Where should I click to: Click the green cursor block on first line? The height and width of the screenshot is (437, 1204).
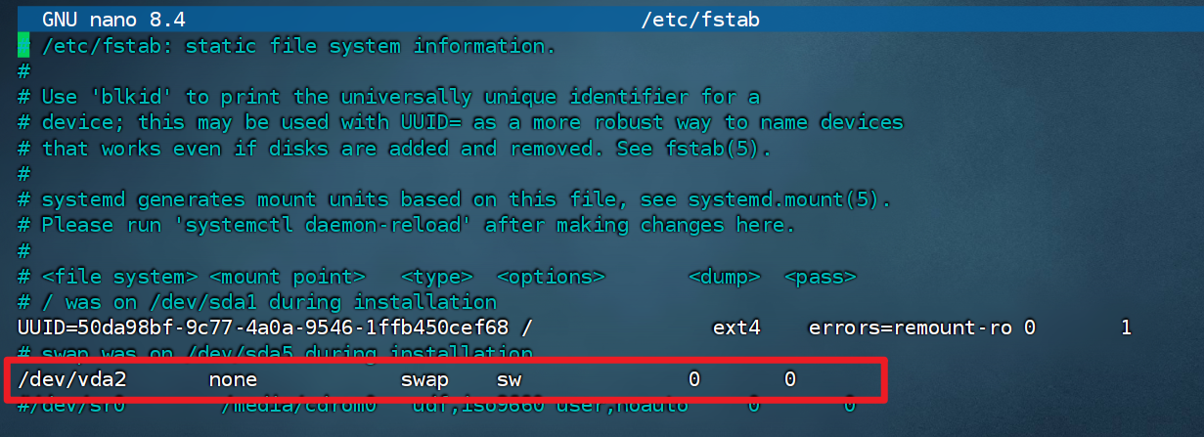22,46
